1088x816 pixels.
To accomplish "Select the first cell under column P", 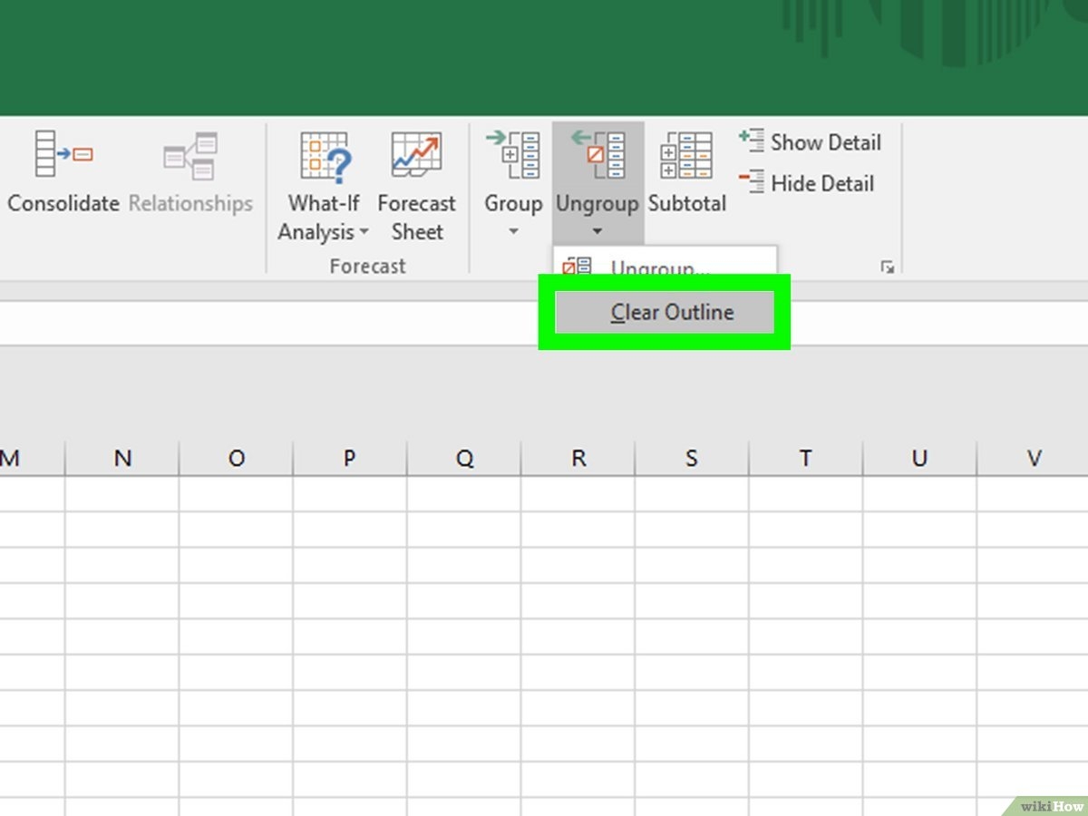I will [x=350, y=494].
